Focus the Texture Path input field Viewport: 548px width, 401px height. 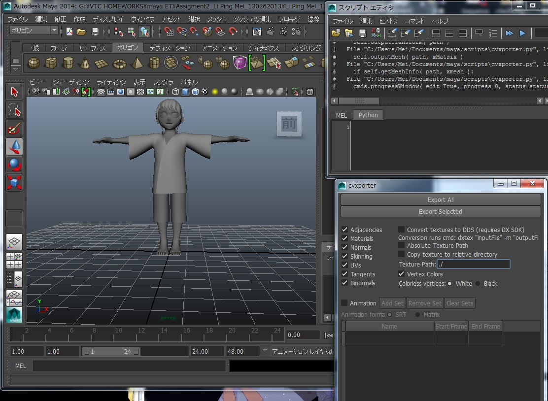pyautogui.click(x=473, y=265)
